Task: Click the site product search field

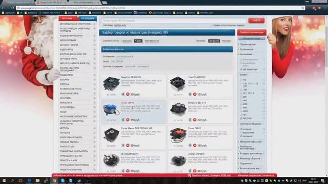Action: (174, 20)
